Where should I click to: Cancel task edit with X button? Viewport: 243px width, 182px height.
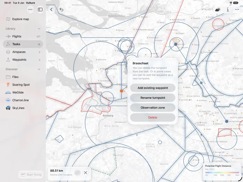point(85,173)
